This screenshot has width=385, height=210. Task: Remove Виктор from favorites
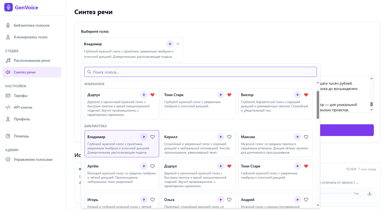point(306,95)
